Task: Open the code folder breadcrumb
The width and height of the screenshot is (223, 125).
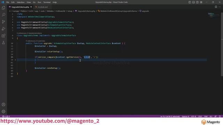Action: (x=43, y=11)
